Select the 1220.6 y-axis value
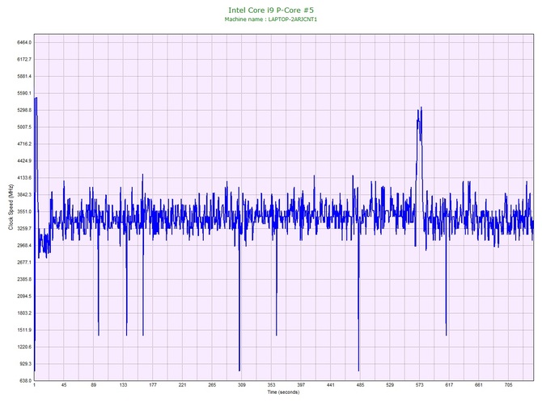 pos(24,347)
